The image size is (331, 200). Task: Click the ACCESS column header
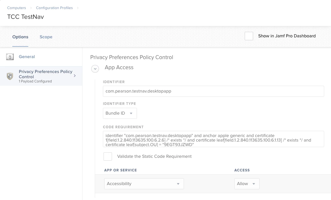(x=242, y=170)
